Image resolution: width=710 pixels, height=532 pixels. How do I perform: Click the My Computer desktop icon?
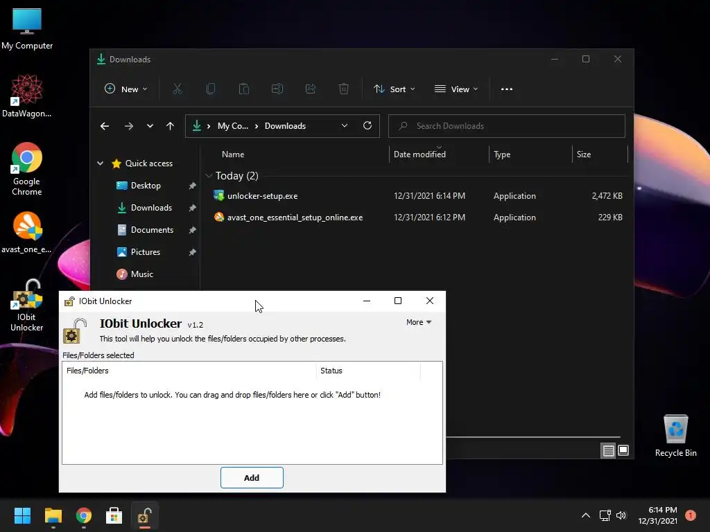click(x=27, y=29)
